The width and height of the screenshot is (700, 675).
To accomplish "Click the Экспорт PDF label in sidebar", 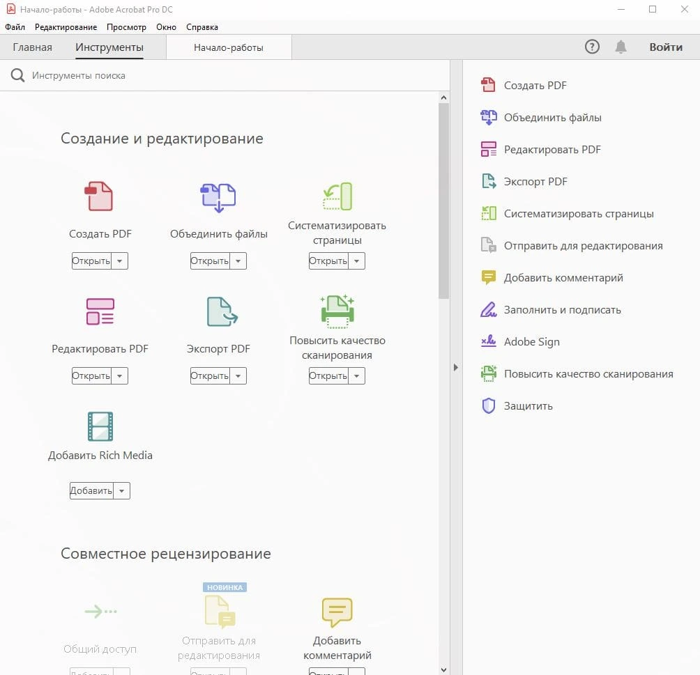I will click(535, 182).
